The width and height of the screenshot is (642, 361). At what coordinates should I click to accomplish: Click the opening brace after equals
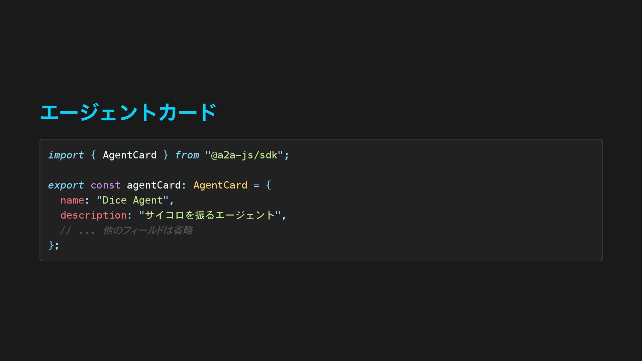(269, 185)
